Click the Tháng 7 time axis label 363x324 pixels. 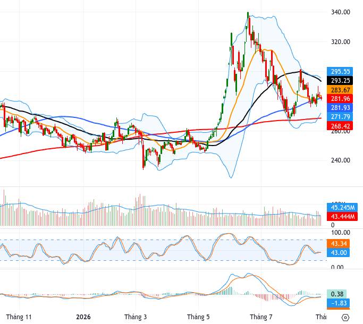point(261,317)
